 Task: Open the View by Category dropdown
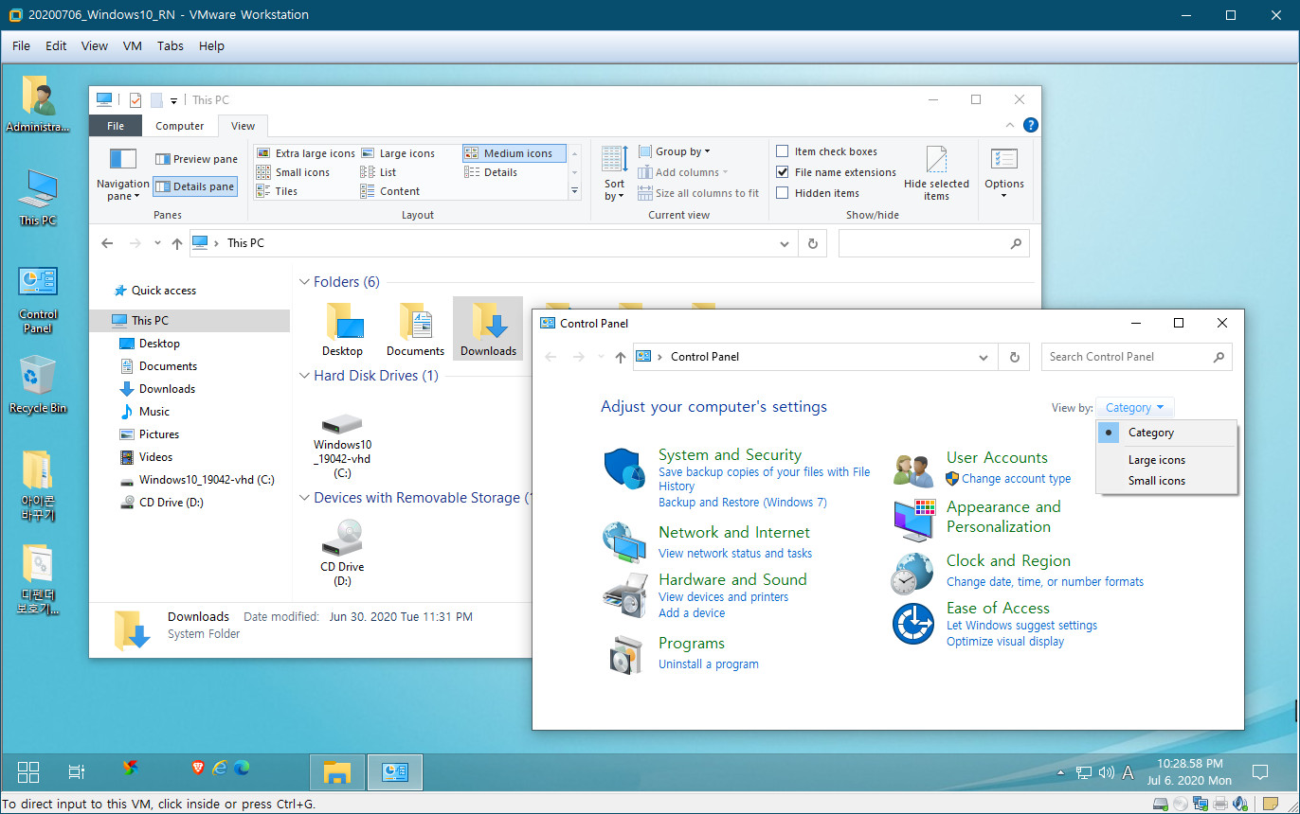pyautogui.click(x=1134, y=408)
